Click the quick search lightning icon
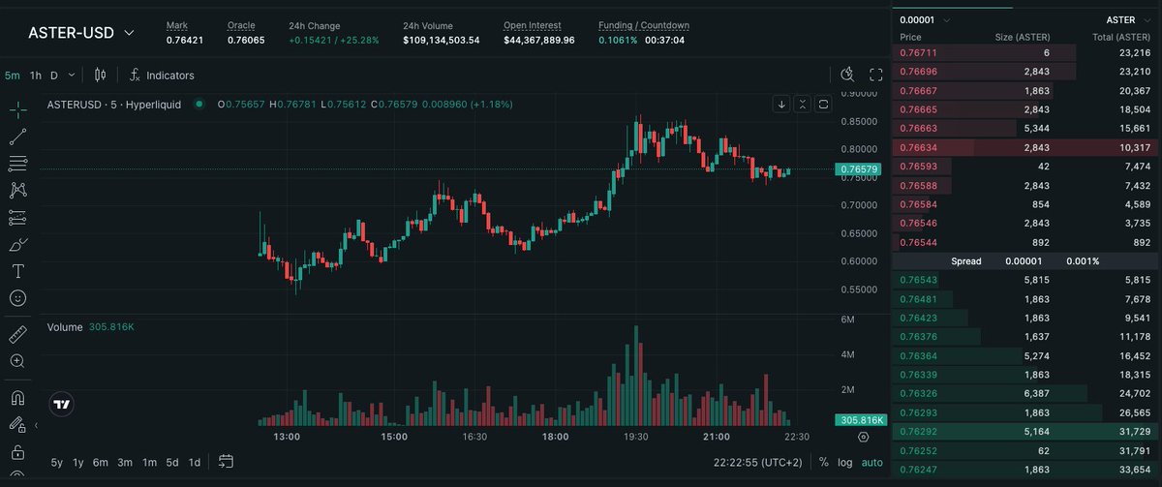 coord(848,75)
